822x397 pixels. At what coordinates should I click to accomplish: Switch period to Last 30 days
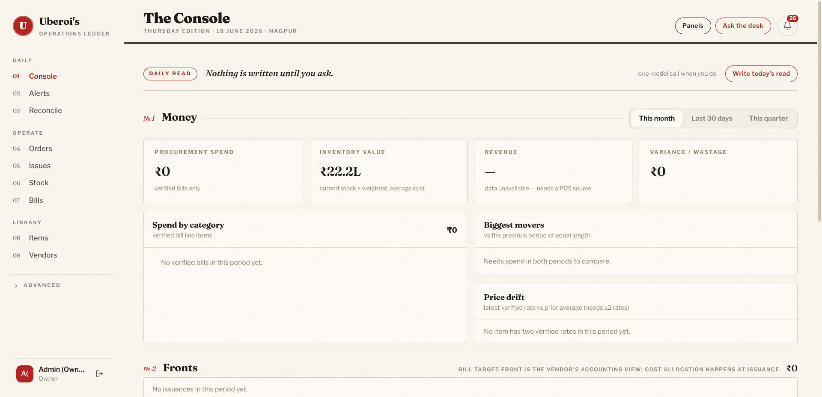pos(712,119)
